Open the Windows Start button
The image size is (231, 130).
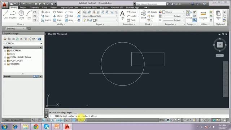4,127
